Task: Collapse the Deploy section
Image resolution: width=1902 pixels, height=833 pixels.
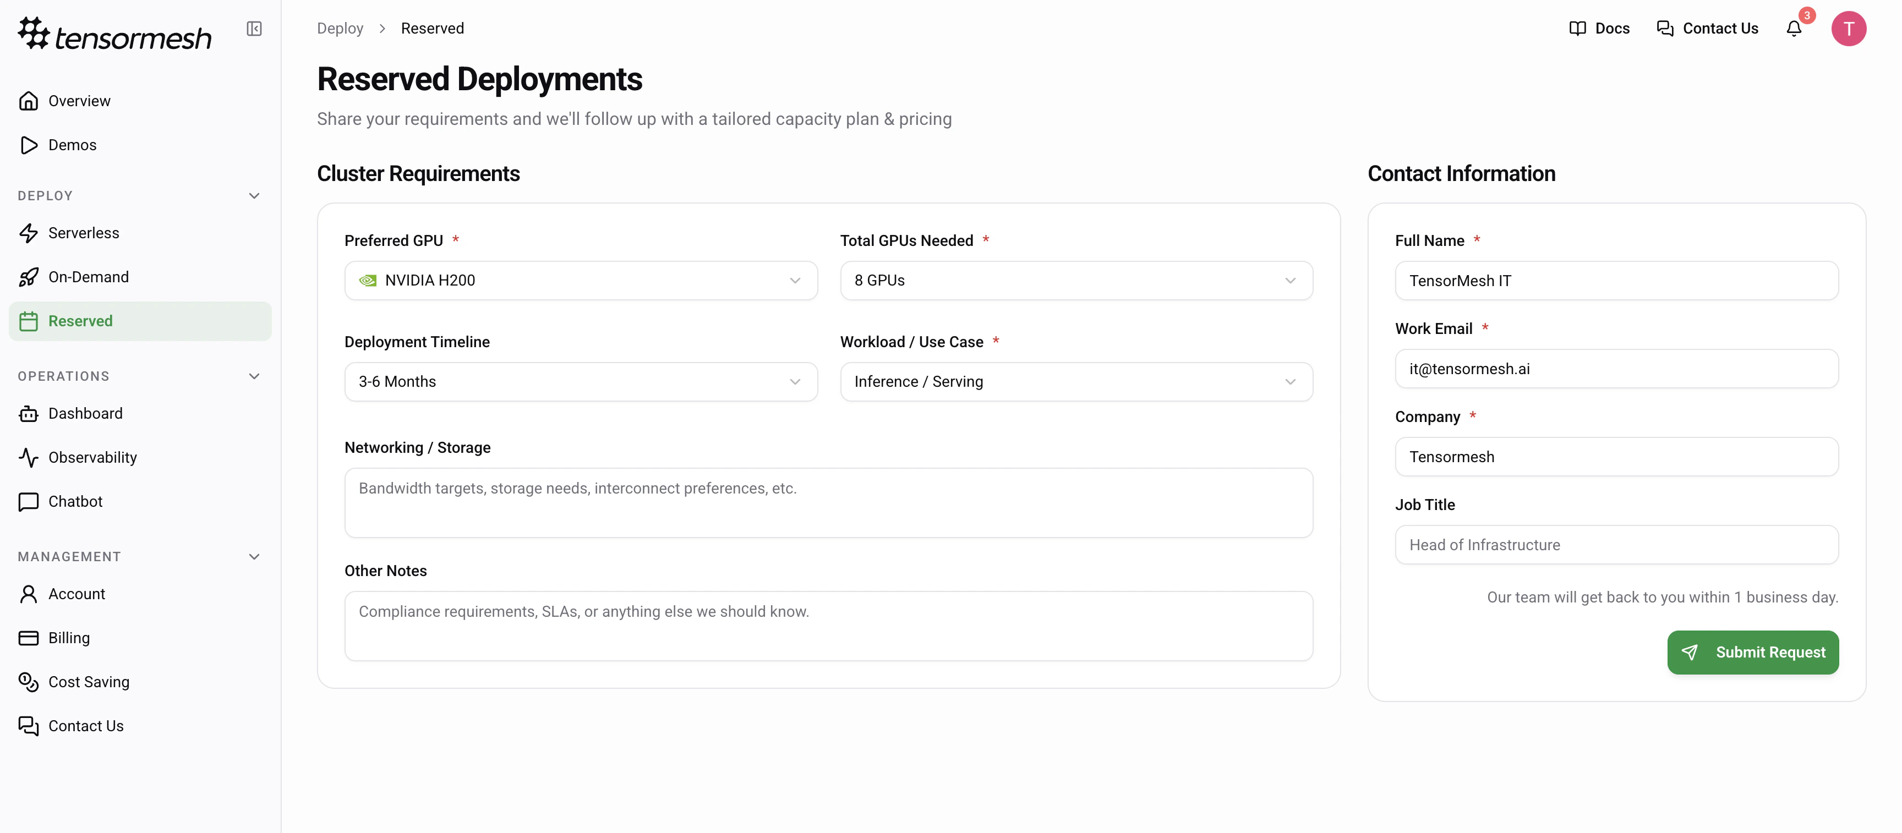Action: pos(254,196)
